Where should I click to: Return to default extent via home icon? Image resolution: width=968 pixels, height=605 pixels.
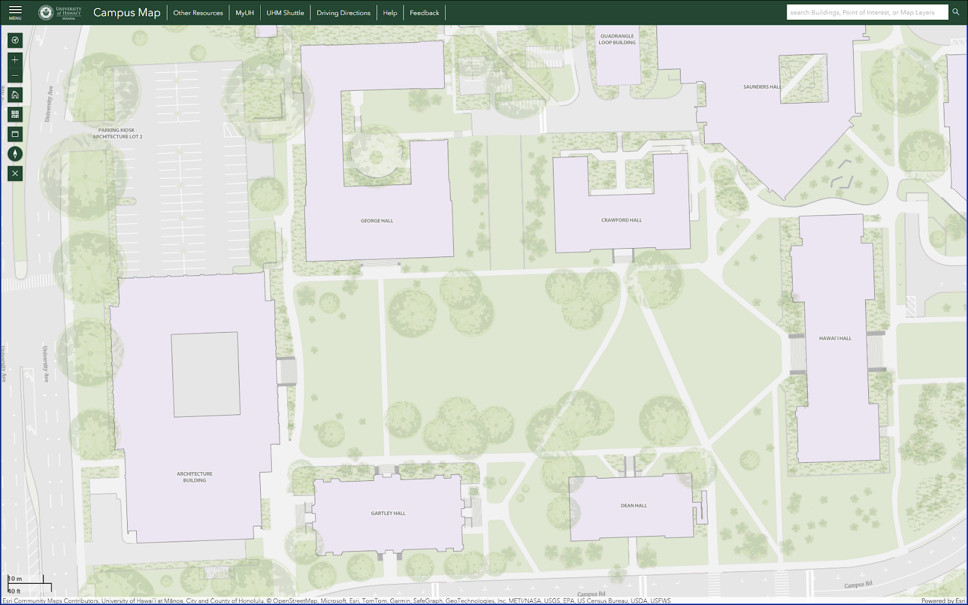15,94
